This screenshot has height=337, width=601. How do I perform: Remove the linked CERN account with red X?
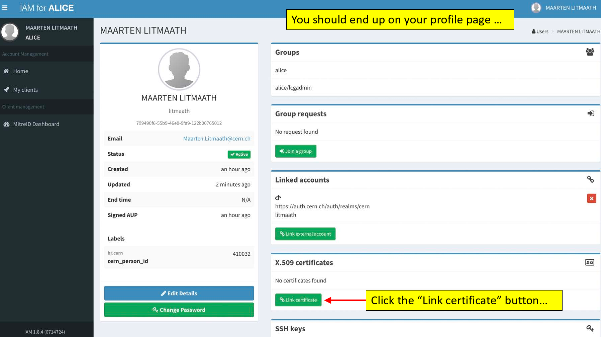tap(591, 198)
